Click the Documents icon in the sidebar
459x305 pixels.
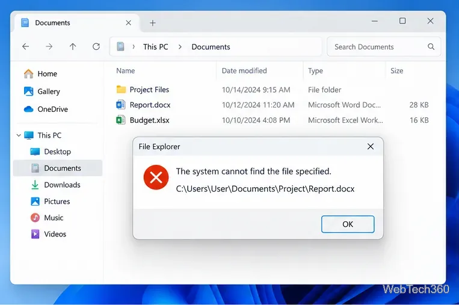coord(35,168)
